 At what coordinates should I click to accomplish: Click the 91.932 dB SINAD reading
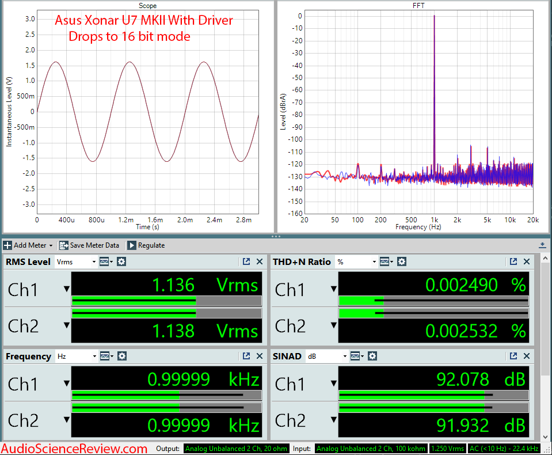pos(481,426)
